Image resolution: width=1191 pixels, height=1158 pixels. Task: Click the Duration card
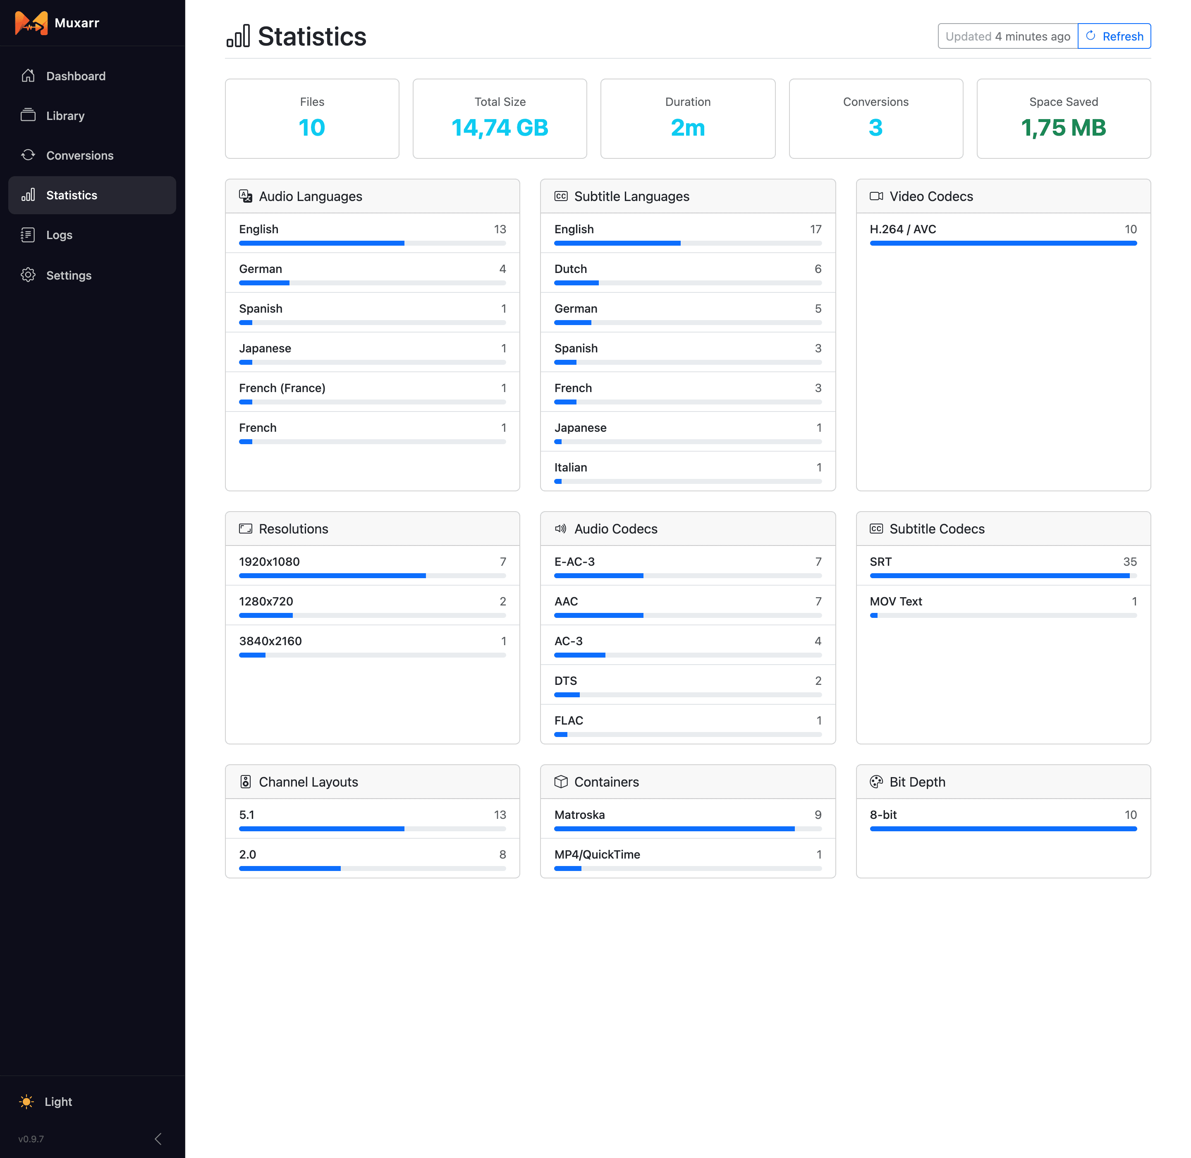pyautogui.click(x=688, y=119)
